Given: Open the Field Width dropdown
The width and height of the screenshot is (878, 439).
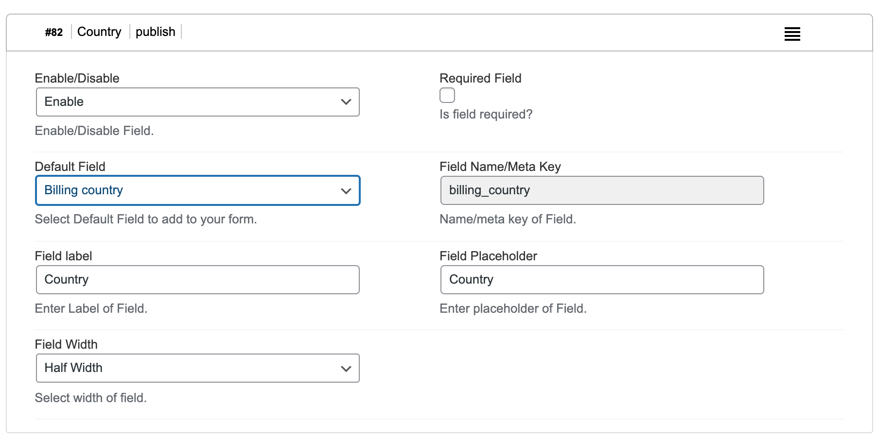Looking at the screenshot, I should (197, 368).
